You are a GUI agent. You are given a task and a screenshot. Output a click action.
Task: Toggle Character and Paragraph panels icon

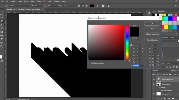click(x=103, y=6)
